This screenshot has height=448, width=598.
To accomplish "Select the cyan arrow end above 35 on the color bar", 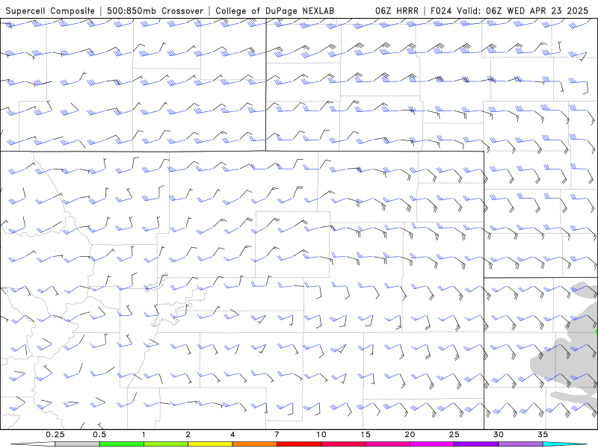I will [x=564, y=444].
